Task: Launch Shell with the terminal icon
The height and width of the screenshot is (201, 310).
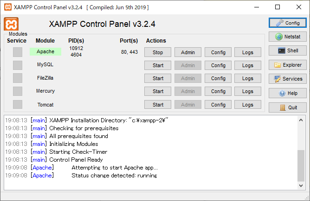Action: (287, 51)
